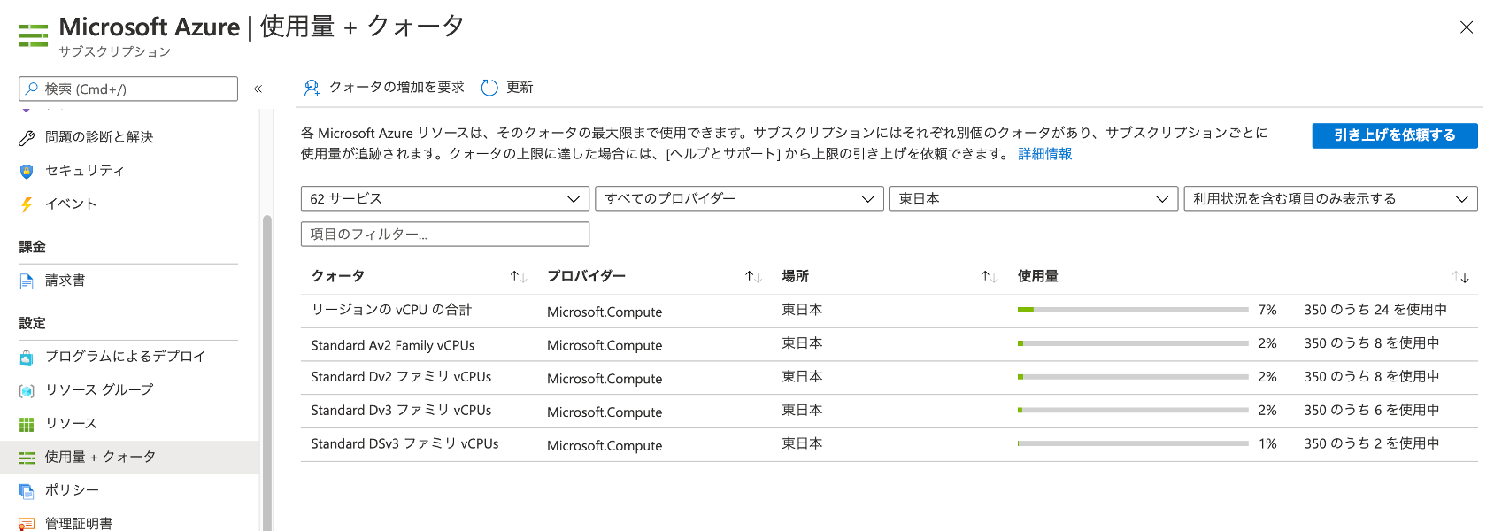Click the wrench icon beside 問題の診断と解決
The height and width of the screenshot is (531, 1494).
coord(27,137)
